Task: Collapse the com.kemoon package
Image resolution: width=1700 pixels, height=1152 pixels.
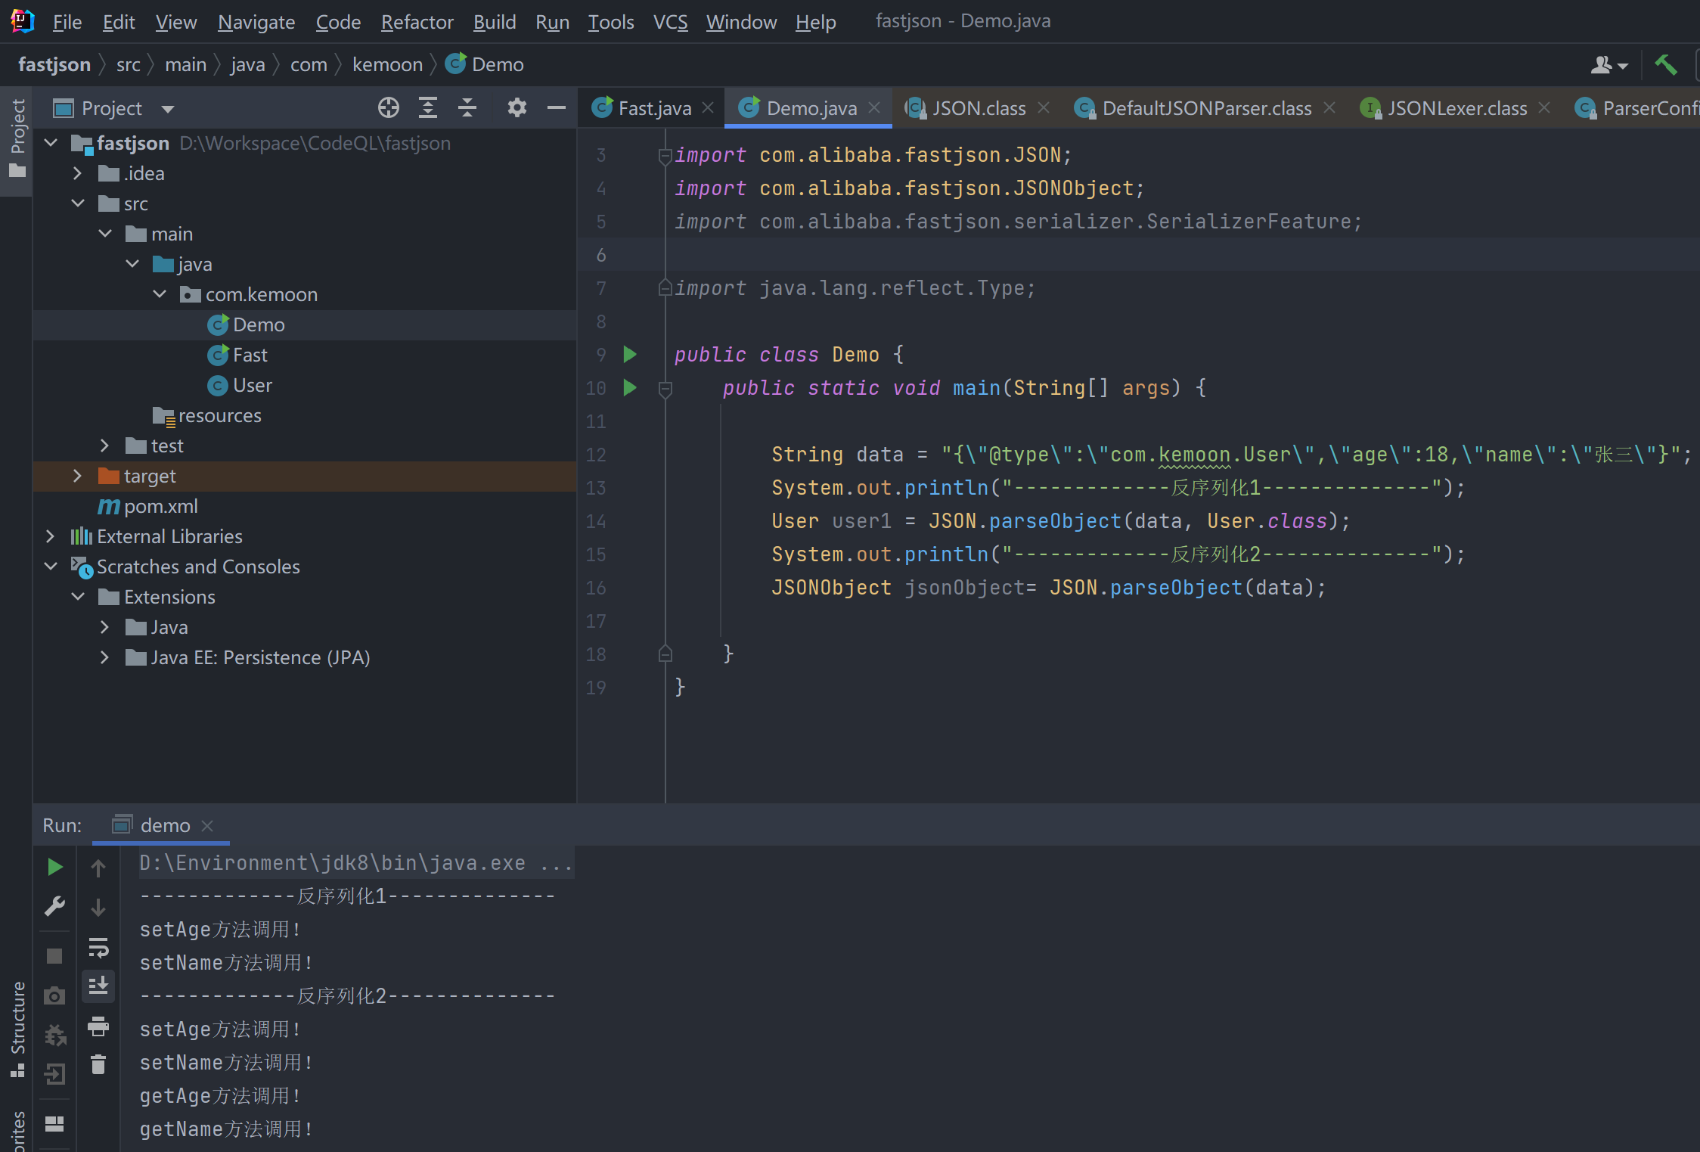Action: pyautogui.click(x=160, y=294)
